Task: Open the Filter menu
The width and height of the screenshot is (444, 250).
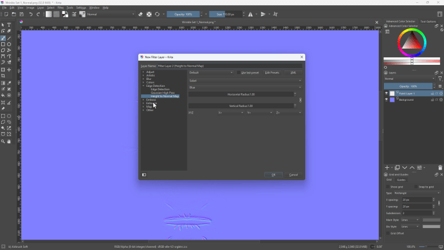Action: coord(61,8)
